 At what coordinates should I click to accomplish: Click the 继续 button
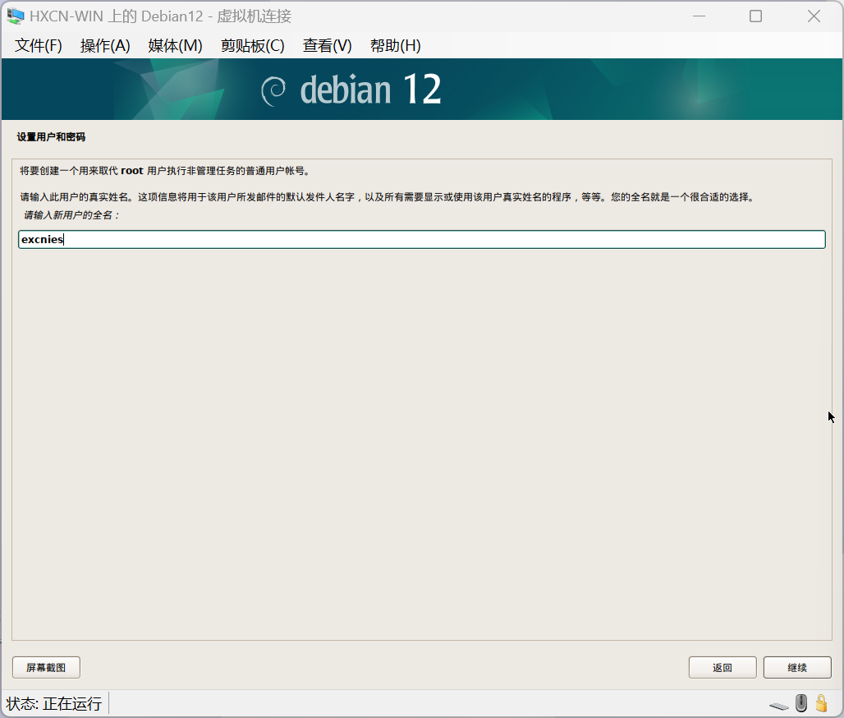797,667
